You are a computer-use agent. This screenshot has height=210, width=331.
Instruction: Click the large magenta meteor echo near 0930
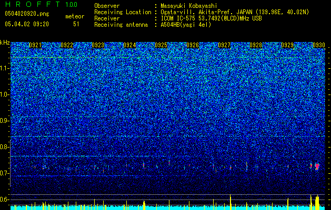[317, 166]
